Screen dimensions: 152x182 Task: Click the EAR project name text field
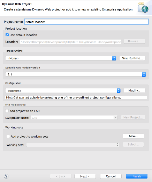click(72, 118)
